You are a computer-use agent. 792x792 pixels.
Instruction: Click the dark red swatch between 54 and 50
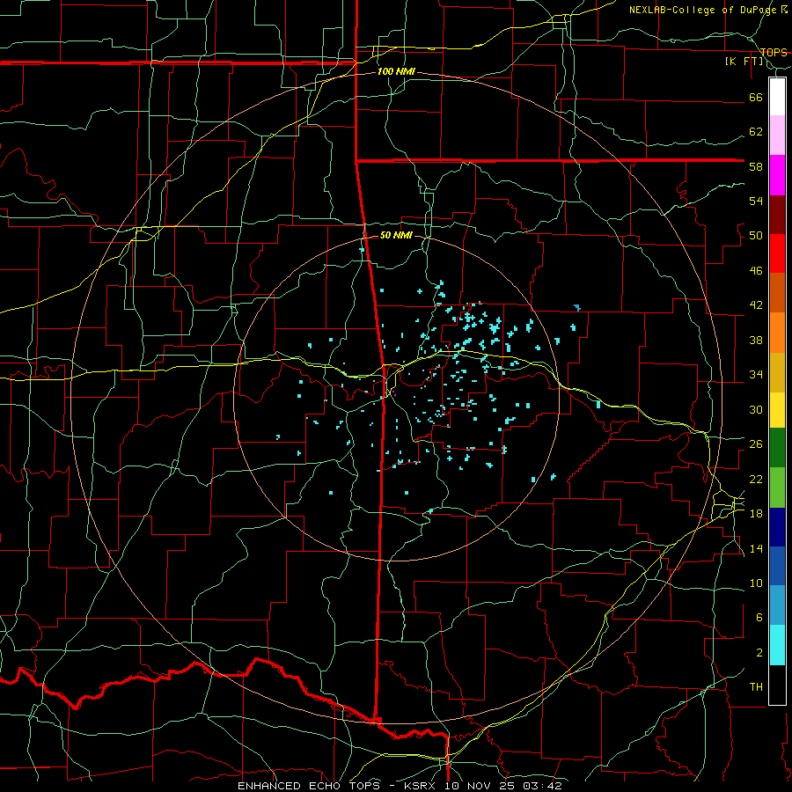click(x=777, y=214)
